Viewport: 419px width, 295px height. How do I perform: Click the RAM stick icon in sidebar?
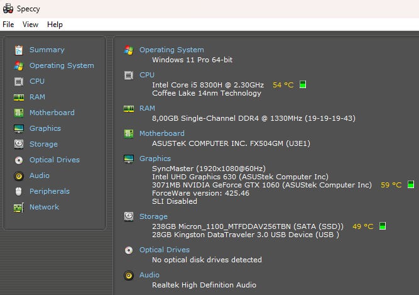[x=19, y=97]
